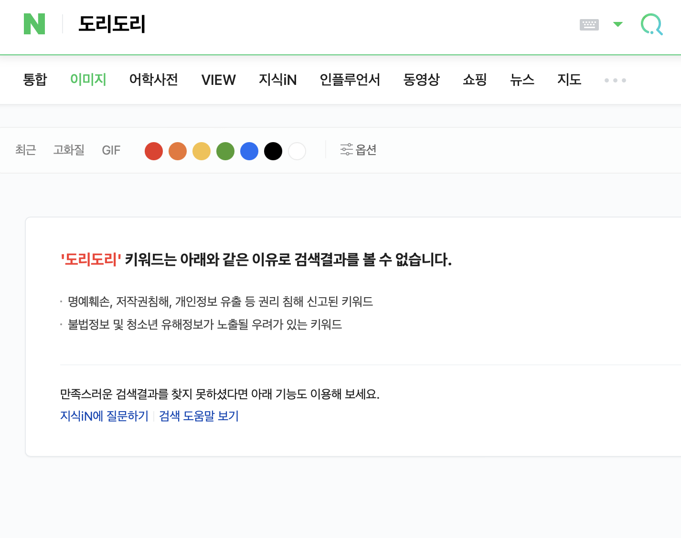Image resolution: width=681 pixels, height=538 pixels.
Task: Filter images by GIF
Action: pos(111,151)
